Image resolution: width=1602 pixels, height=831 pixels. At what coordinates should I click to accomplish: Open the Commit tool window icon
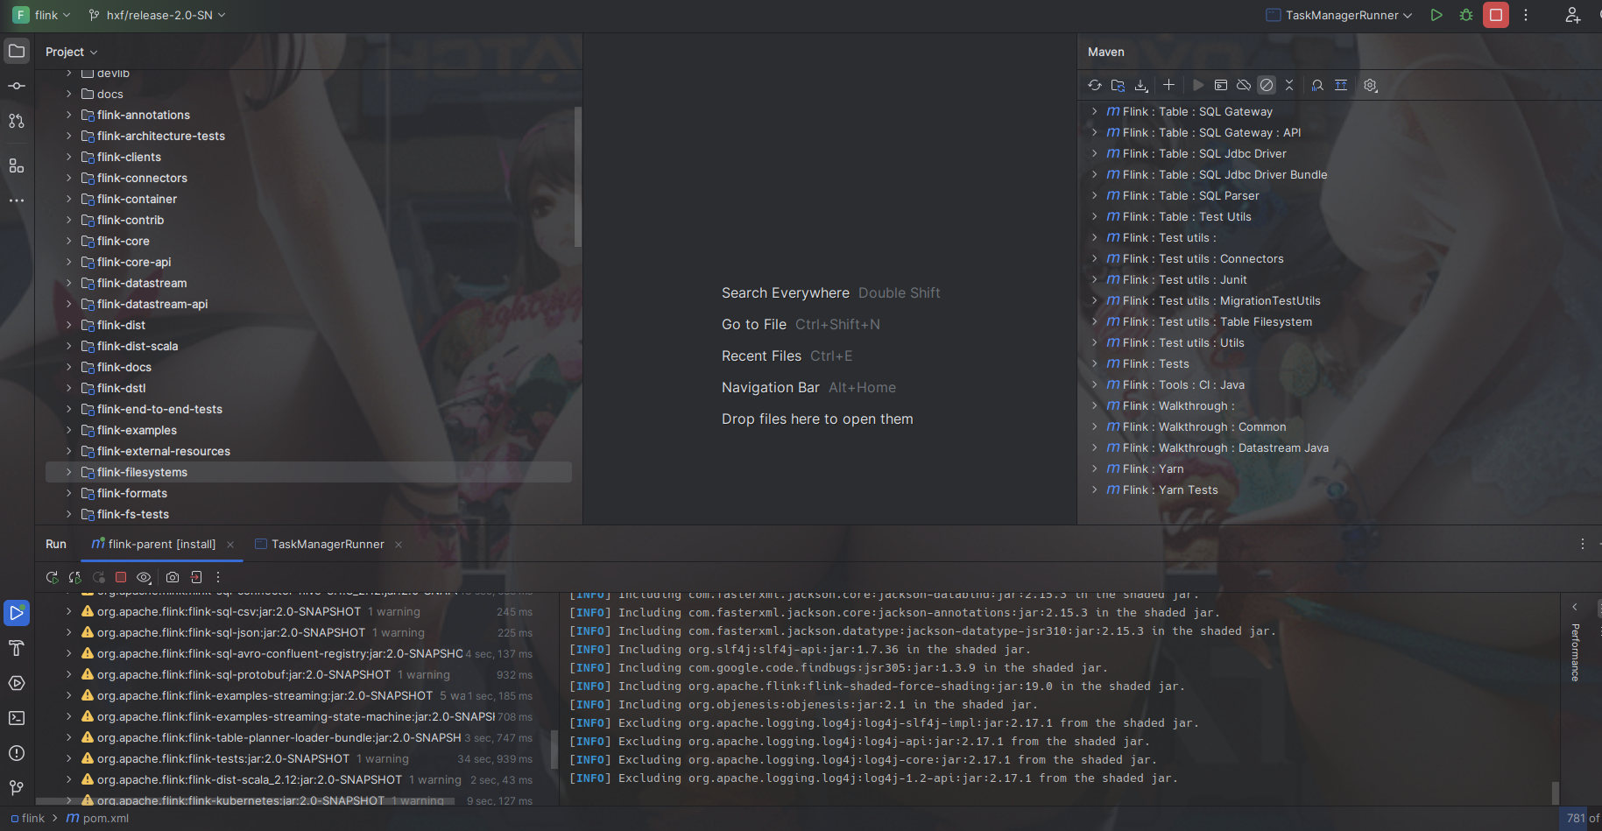pyautogui.click(x=17, y=86)
